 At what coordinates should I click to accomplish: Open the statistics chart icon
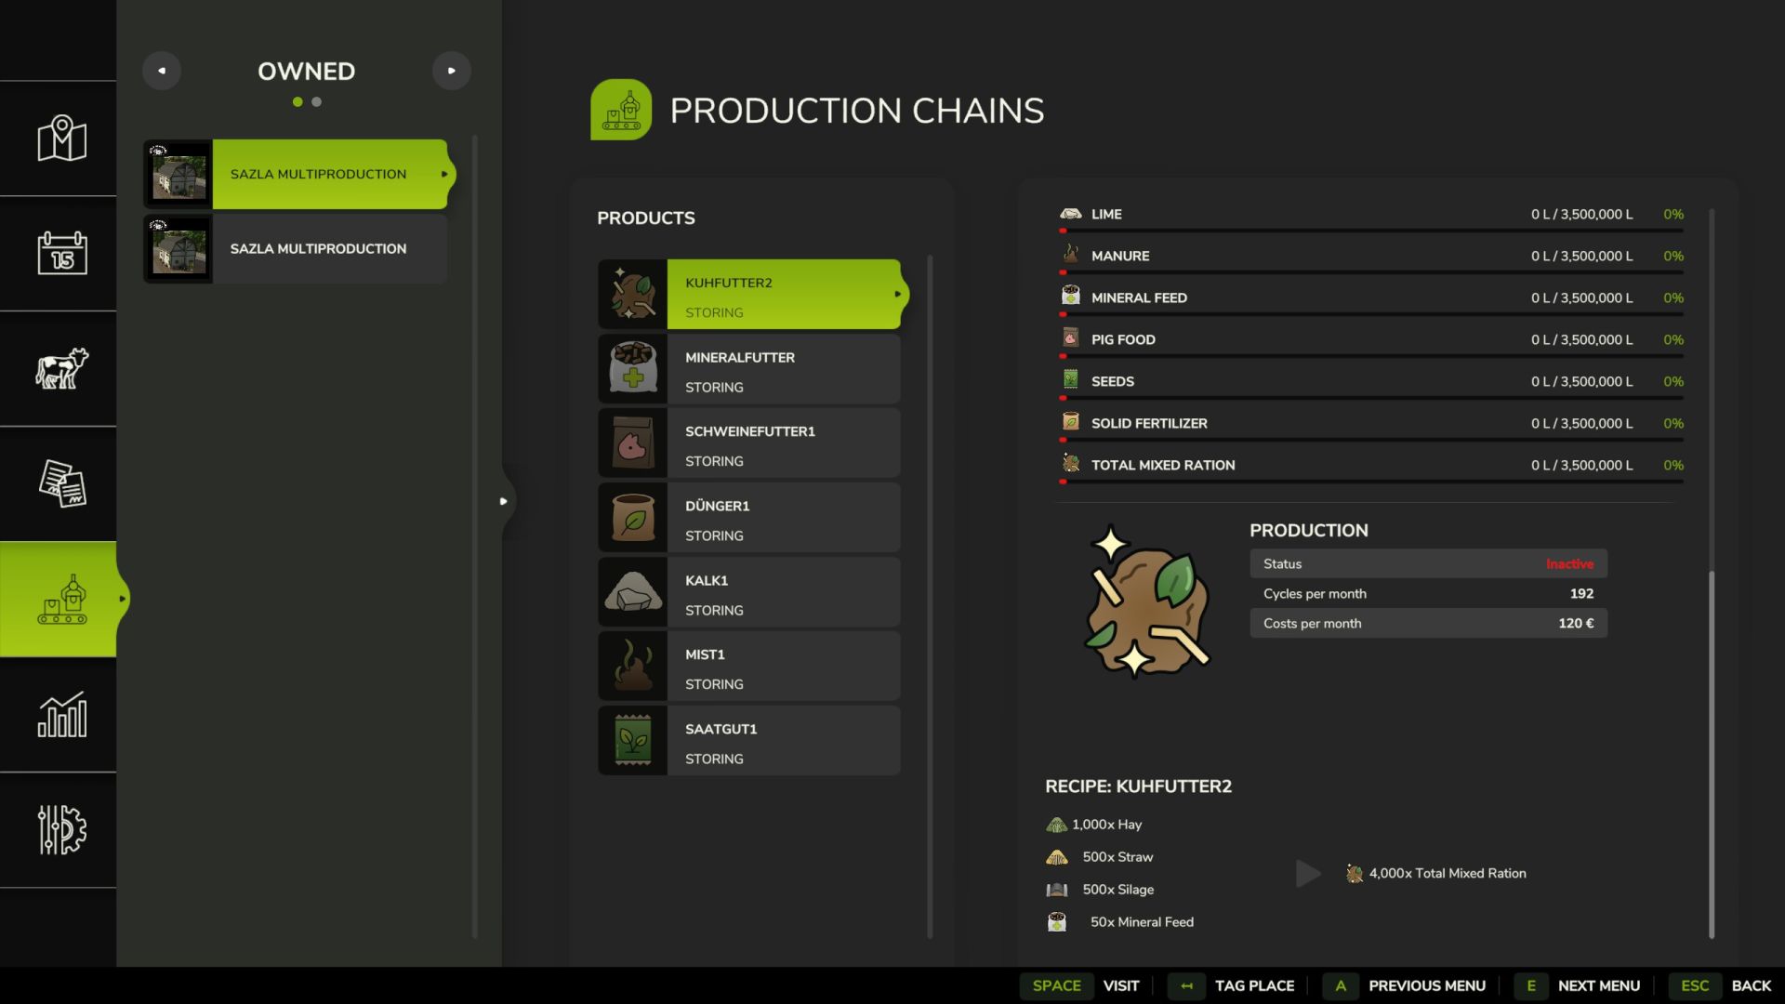coord(61,714)
